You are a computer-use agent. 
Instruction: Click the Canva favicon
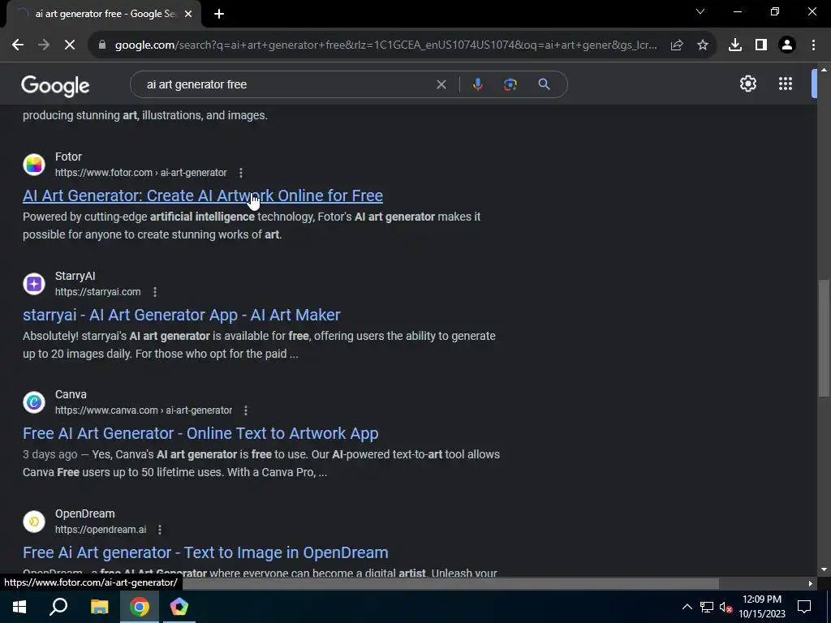(34, 402)
